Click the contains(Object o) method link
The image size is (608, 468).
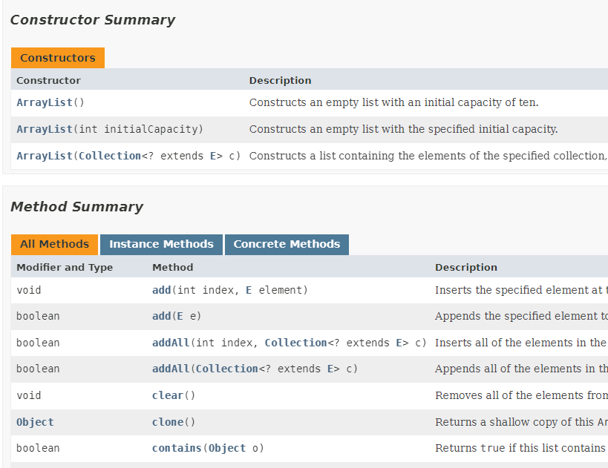pyautogui.click(x=177, y=448)
